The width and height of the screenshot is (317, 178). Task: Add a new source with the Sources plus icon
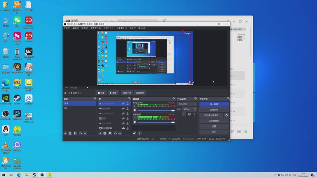coord(100,133)
